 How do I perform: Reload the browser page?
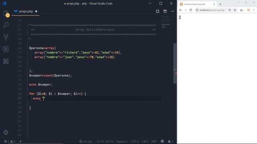coord(191,10)
